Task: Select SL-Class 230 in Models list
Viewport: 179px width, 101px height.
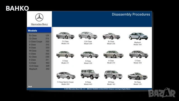Action: coord(39,57)
